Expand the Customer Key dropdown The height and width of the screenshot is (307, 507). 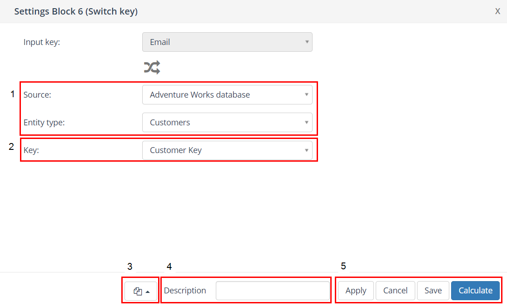227,150
